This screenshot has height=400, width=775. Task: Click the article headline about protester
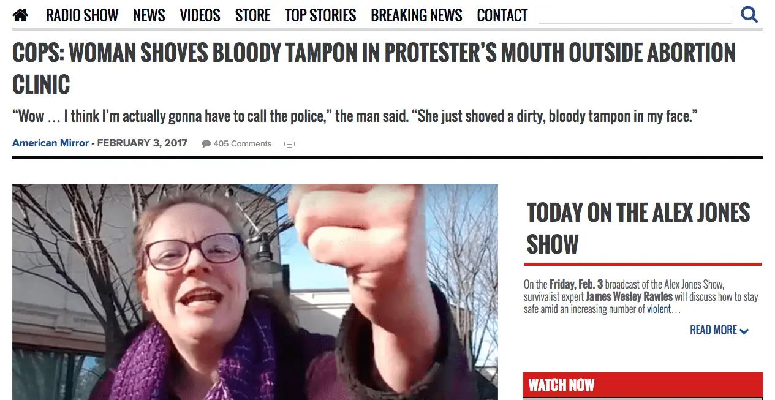[x=374, y=69]
